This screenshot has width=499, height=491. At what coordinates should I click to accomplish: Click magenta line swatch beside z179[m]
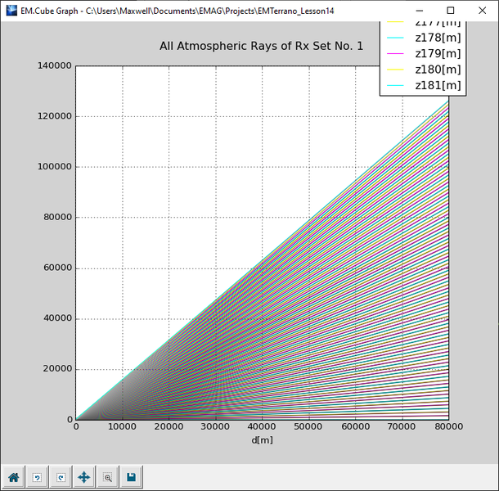[x=396, y=55]
